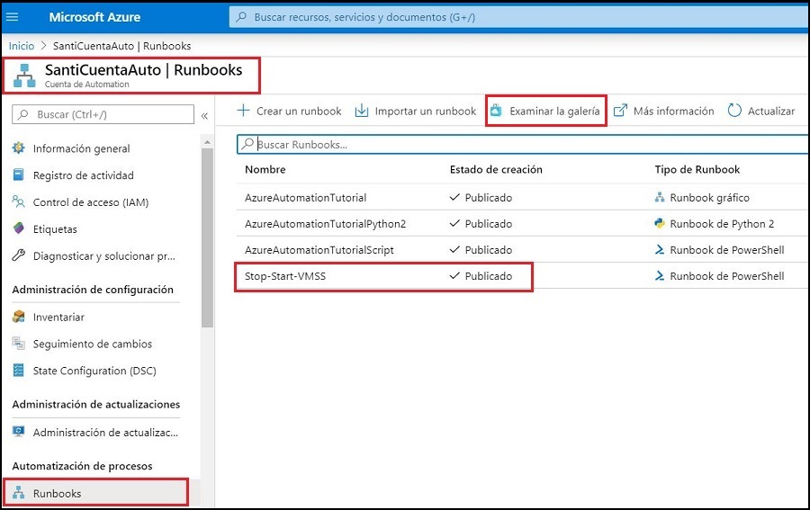Focus the Buscar (Ctrl+/) sidebar search
This screenshot has width=810, height=510.
click(x=103, y=114)
